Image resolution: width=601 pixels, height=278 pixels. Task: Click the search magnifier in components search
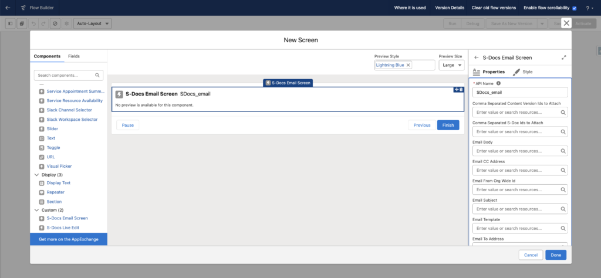click(97, 75)
